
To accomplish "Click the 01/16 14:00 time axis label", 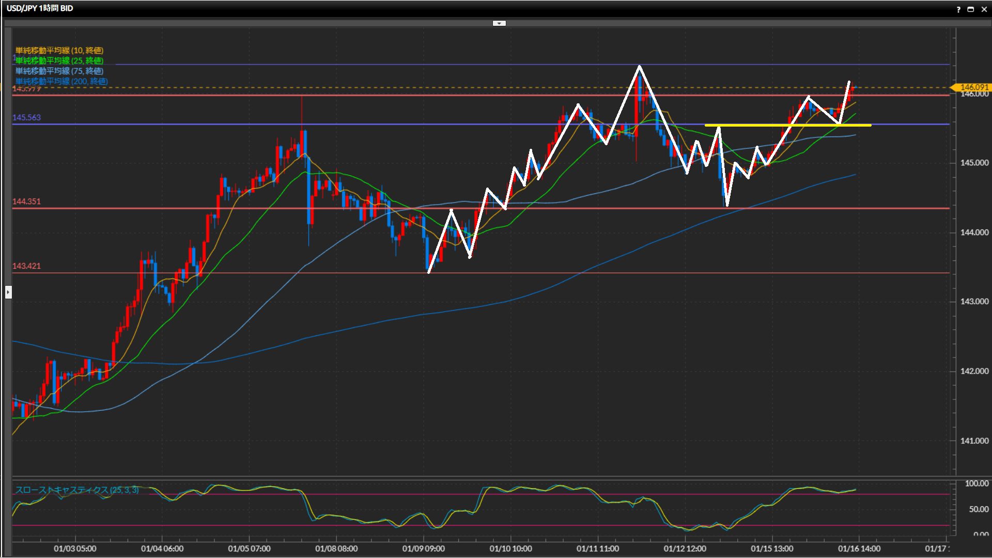I will coord(859,549).
